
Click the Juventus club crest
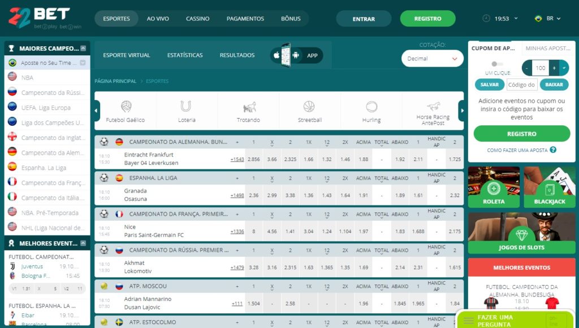(12, 266)
